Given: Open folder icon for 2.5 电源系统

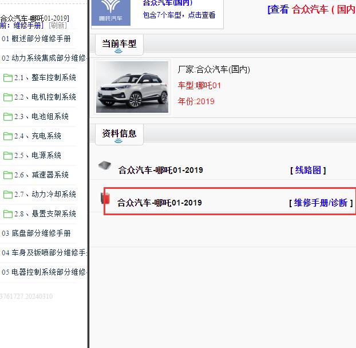Looking at the screenshot, I should 8,156.
